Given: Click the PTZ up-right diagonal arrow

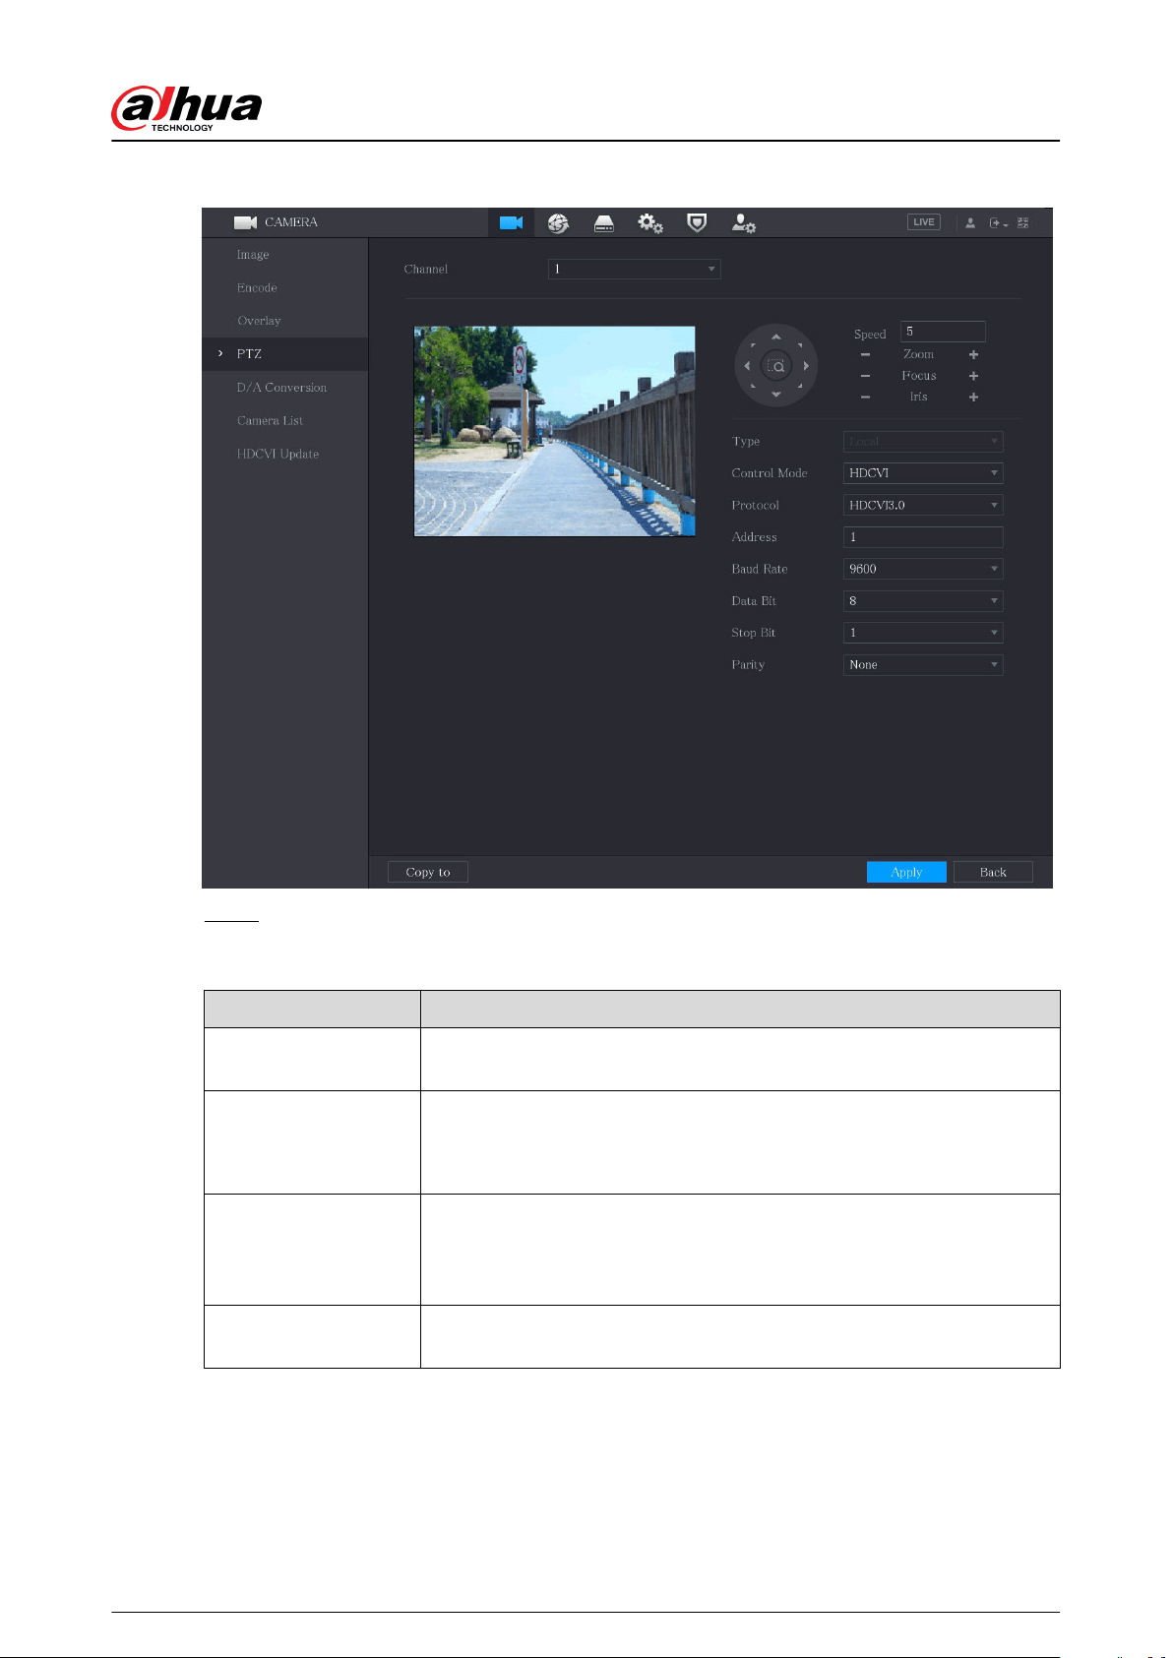Looking at the screenshot, I should pos(800,345).
